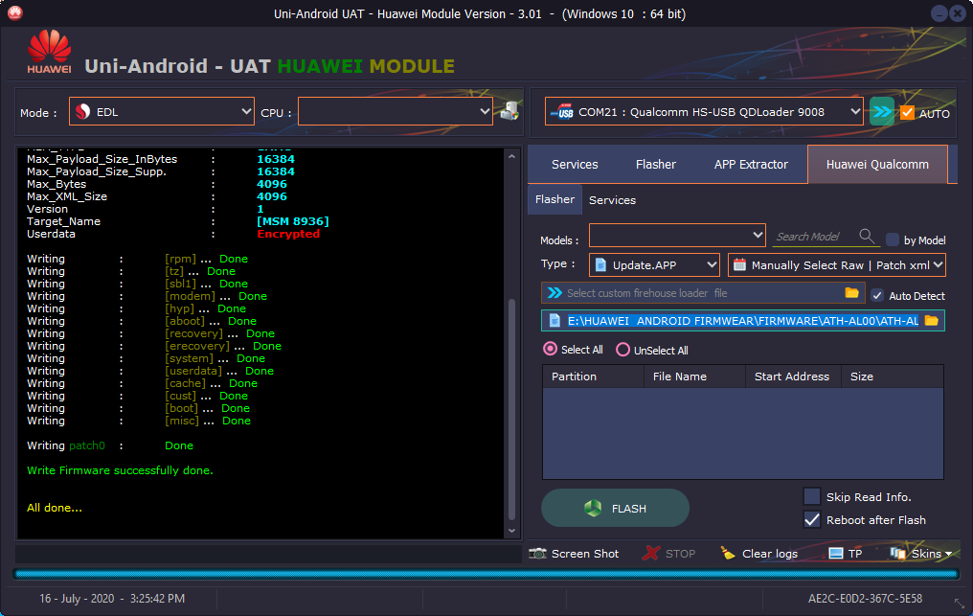This screenshot has height=616, width=973.
Task: Click the FLASH button
Action: (x=615, y=508)
